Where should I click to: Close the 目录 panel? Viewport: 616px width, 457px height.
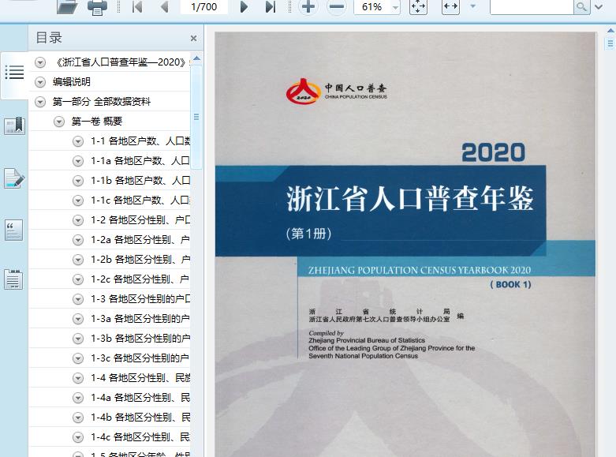(193, 38)
